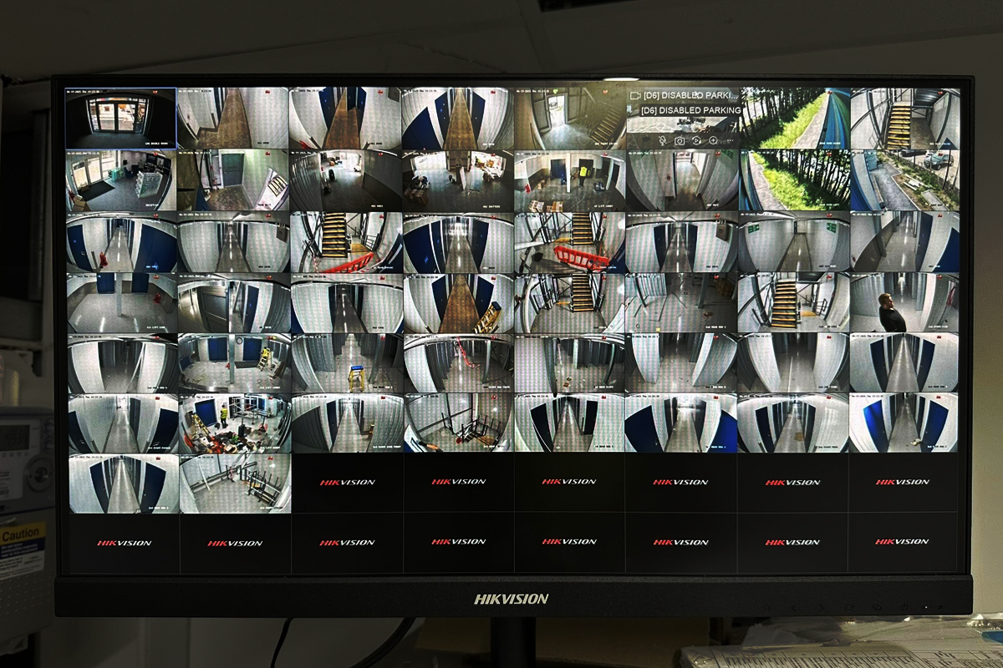This screenshot has height=668, width=1003.
Task: Click the camera icon beside the D6 title
Action: click(635, 95)
